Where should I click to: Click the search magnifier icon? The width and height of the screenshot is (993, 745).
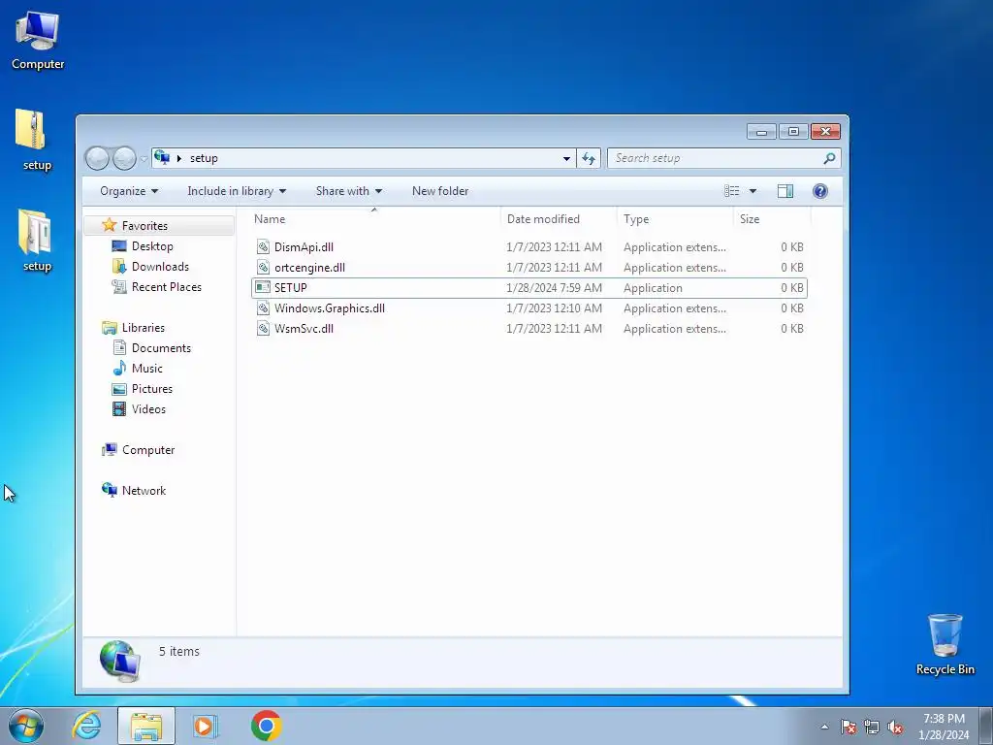coord(829,158)
